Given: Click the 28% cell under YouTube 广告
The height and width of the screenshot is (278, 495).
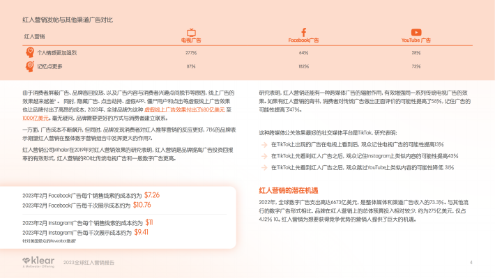Looking at the screenshot, I should 416,53.
